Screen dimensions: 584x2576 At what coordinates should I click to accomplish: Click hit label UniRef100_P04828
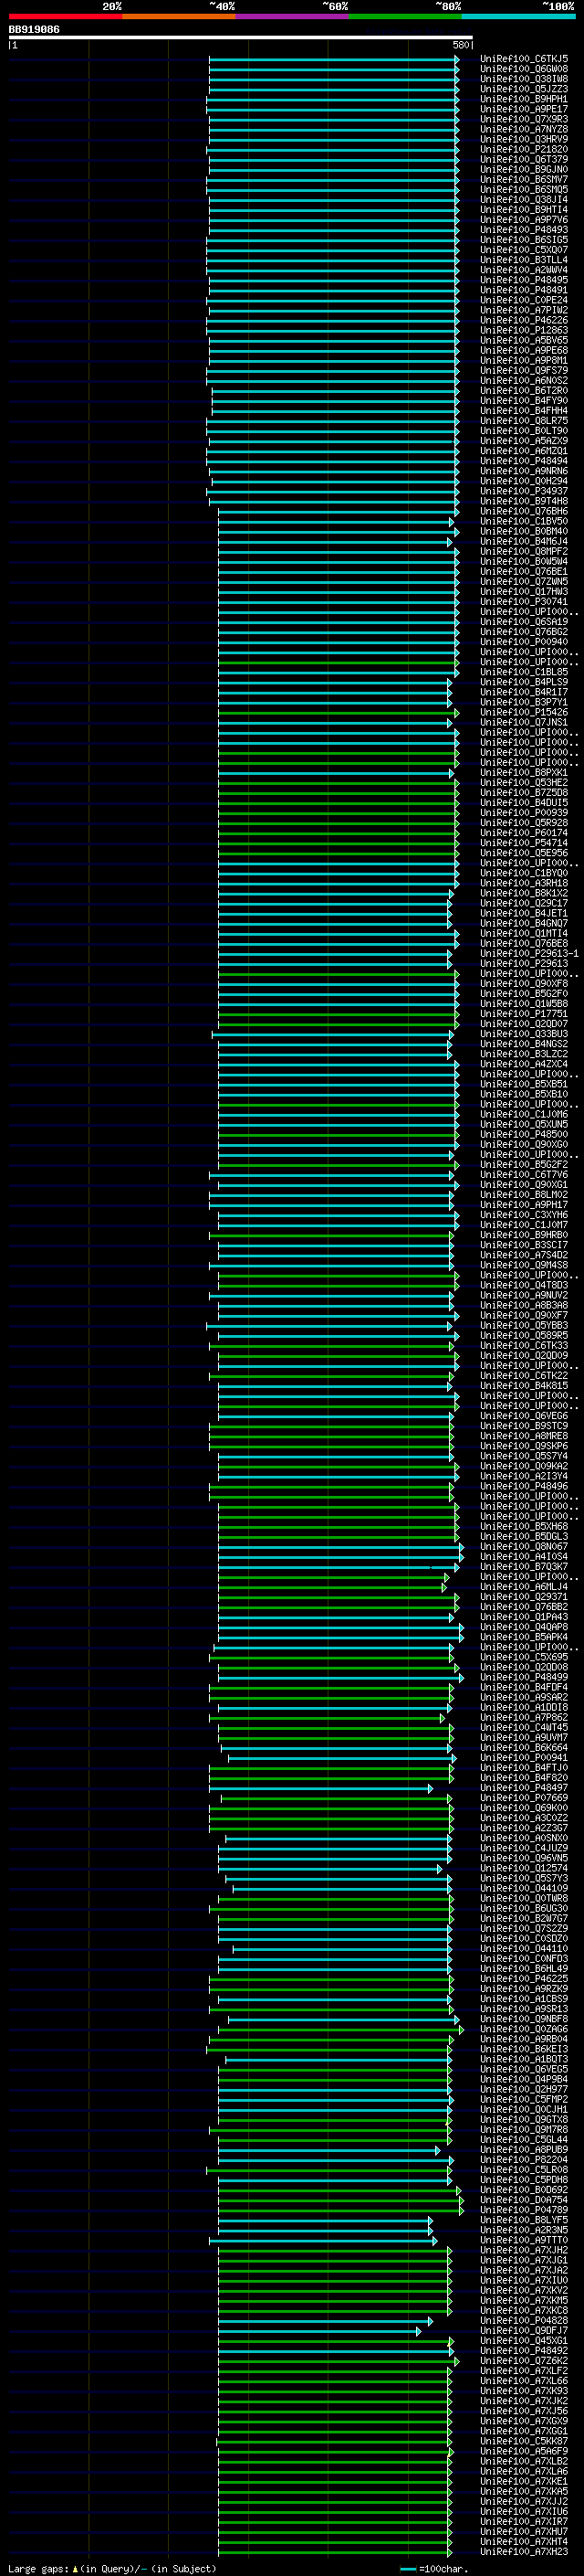point(524,2321)
